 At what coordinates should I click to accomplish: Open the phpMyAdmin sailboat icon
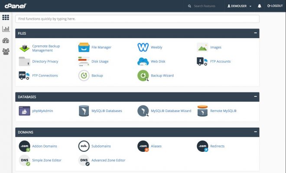[x=24, y=111]
